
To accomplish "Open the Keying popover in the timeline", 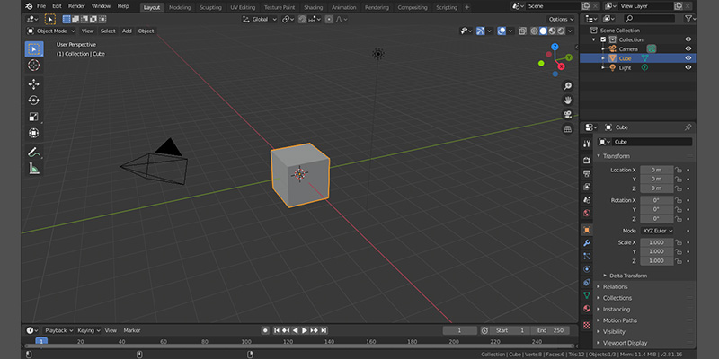I will [88, 330].
